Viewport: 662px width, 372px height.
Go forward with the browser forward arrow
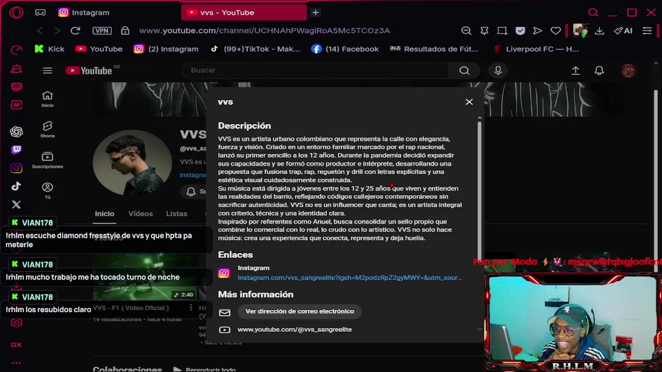[57, 30]
